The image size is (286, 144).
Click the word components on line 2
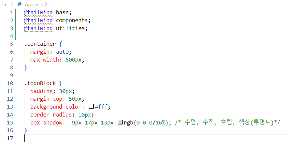pyautogui.click(x=72, y=21)
